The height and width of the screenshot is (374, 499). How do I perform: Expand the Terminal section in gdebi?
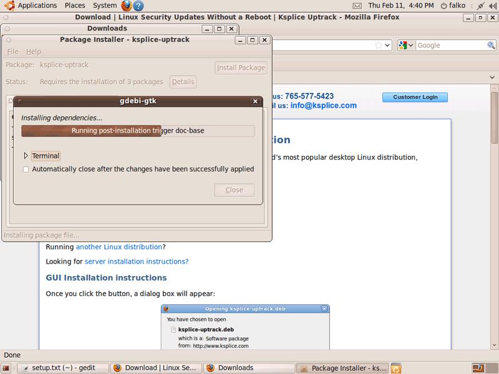(26, 156)
